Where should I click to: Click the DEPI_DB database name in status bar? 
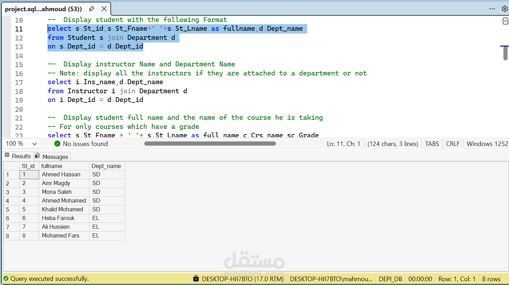click(x=391, y=279)
